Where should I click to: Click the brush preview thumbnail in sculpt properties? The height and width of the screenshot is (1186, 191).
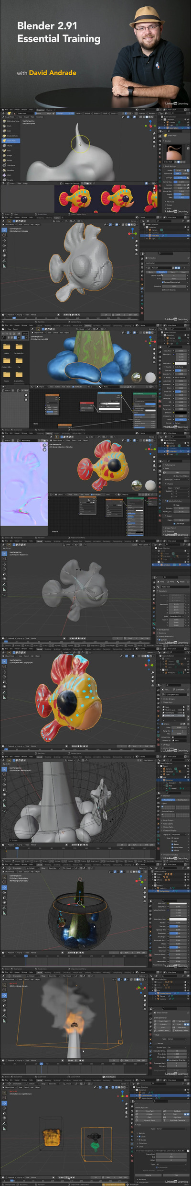click(x=174, y=152)
